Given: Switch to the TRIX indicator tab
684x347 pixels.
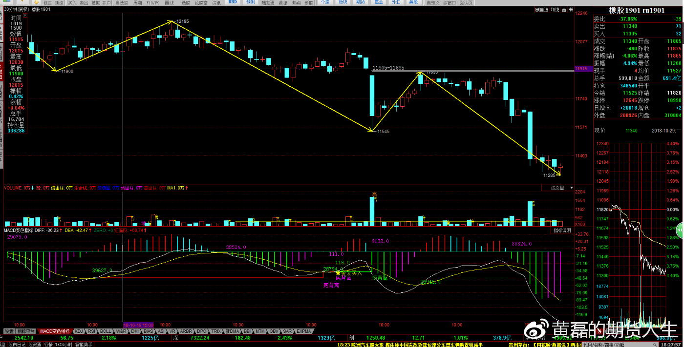Looking at the screenshot, I should pyautogui.click(x=216, y=331).
